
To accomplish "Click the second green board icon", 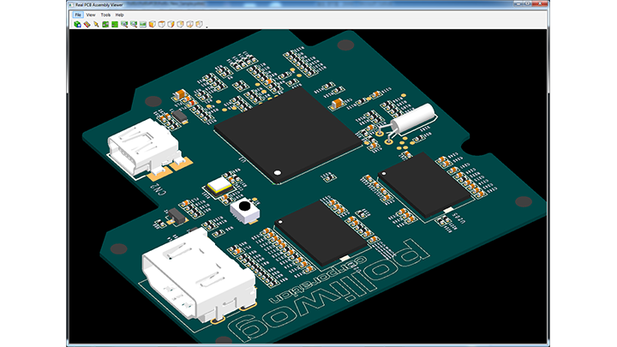I will click(x=115, y=24).
